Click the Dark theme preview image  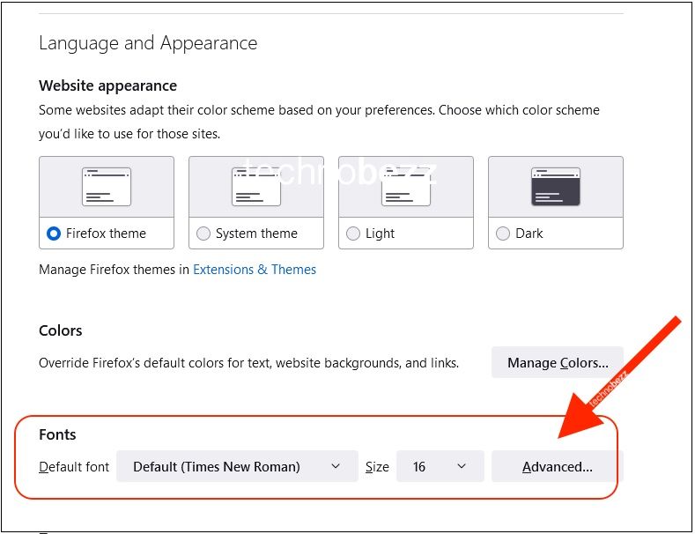tap(556, 187)
